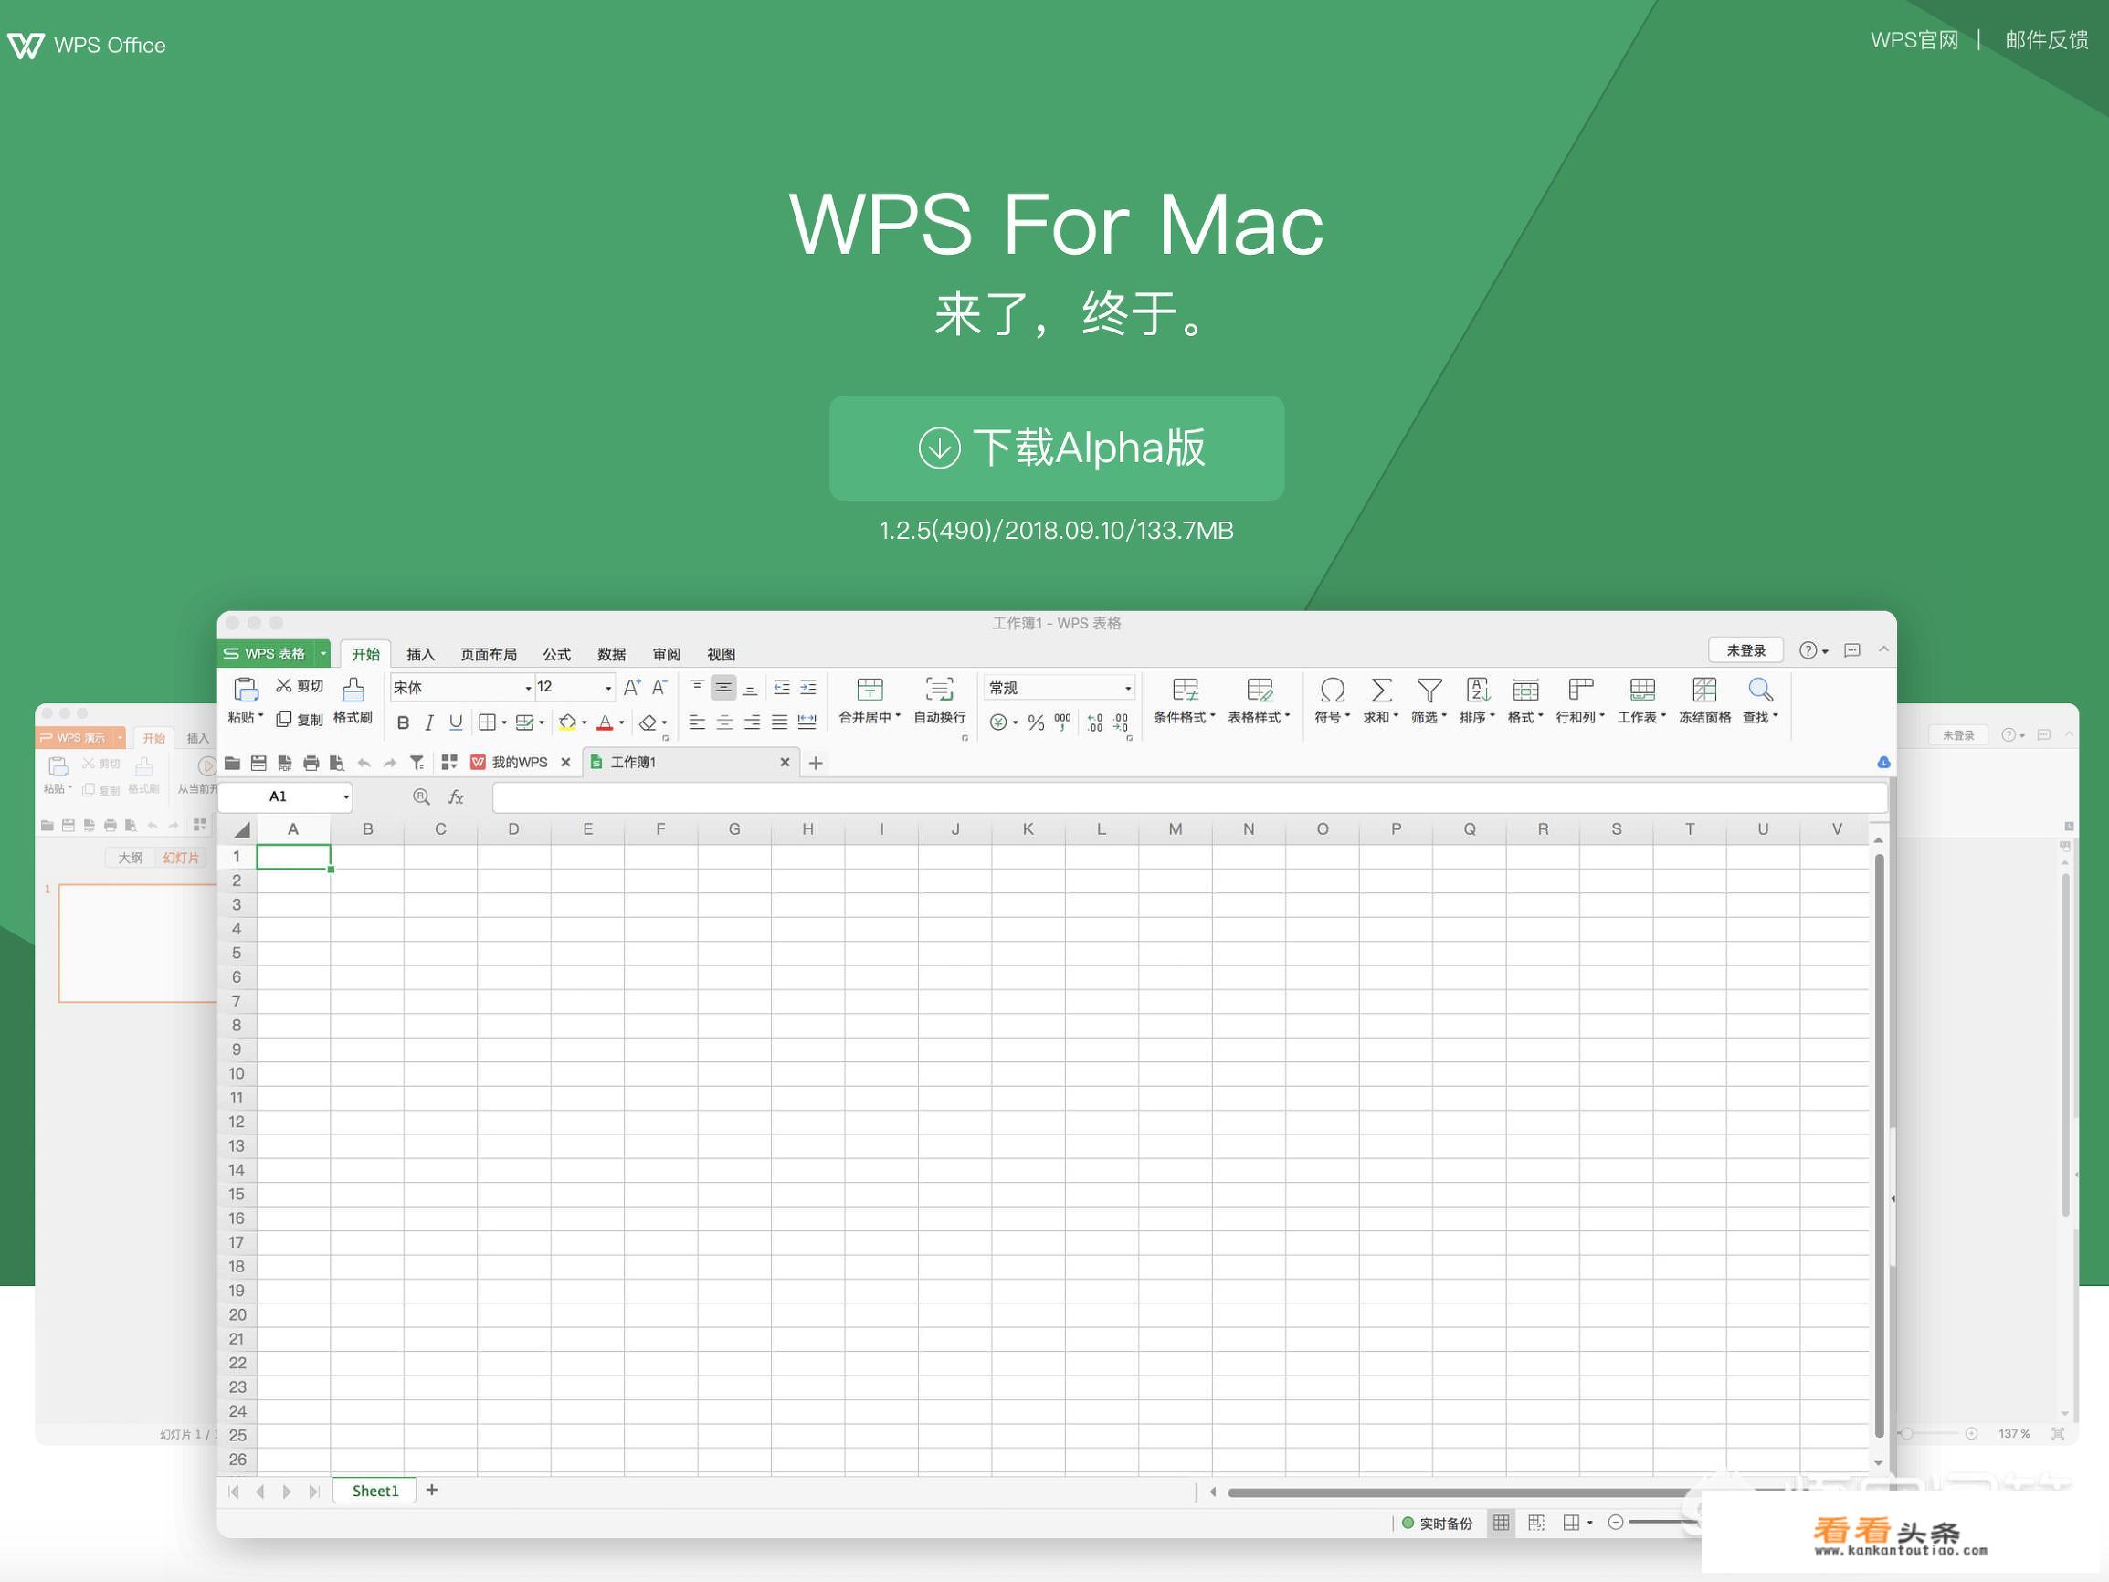Switch to the 审阅 (Review) ribbon tab
The width and height of the screenshot is (2109, 1582).
[x=667, y=654]
